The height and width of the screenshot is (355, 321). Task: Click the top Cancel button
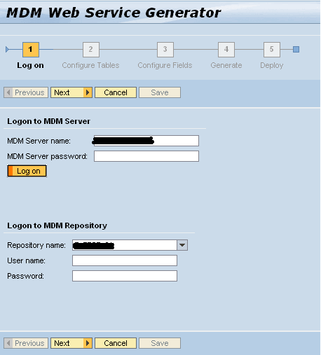click(x=116, y=92)
